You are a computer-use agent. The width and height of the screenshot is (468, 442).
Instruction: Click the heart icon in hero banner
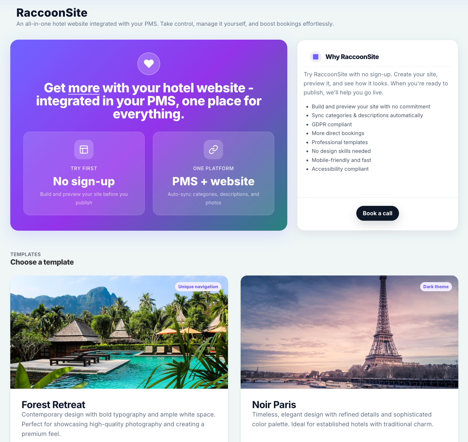[149, 64]
